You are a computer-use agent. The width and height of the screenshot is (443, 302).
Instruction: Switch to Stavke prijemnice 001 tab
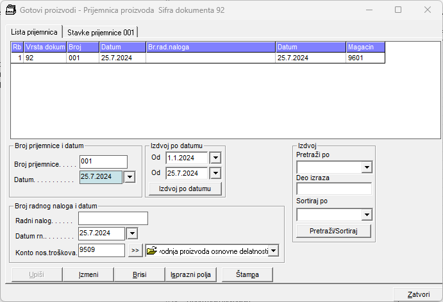coord(99,32)
